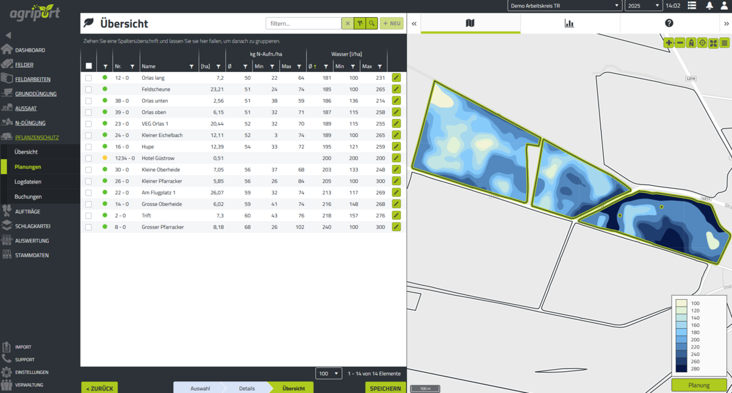Image resolution: width=732 pixels, height=393 pixels.
Task: Switch to the chart statistics tab
Action: (x=569, y=23)
